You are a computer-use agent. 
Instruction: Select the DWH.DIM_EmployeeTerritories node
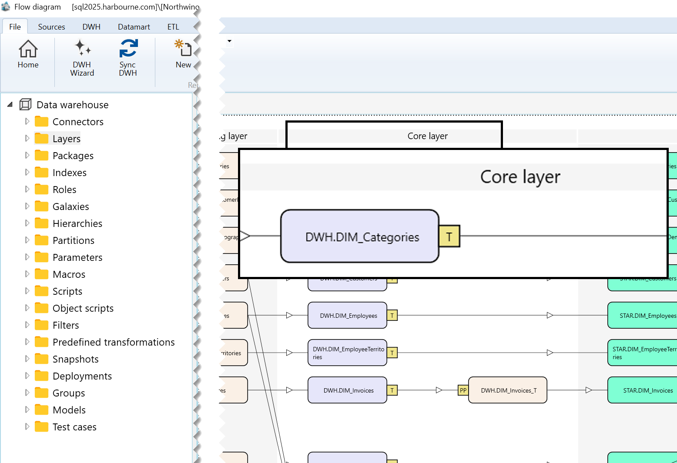(x=347, y=353)
